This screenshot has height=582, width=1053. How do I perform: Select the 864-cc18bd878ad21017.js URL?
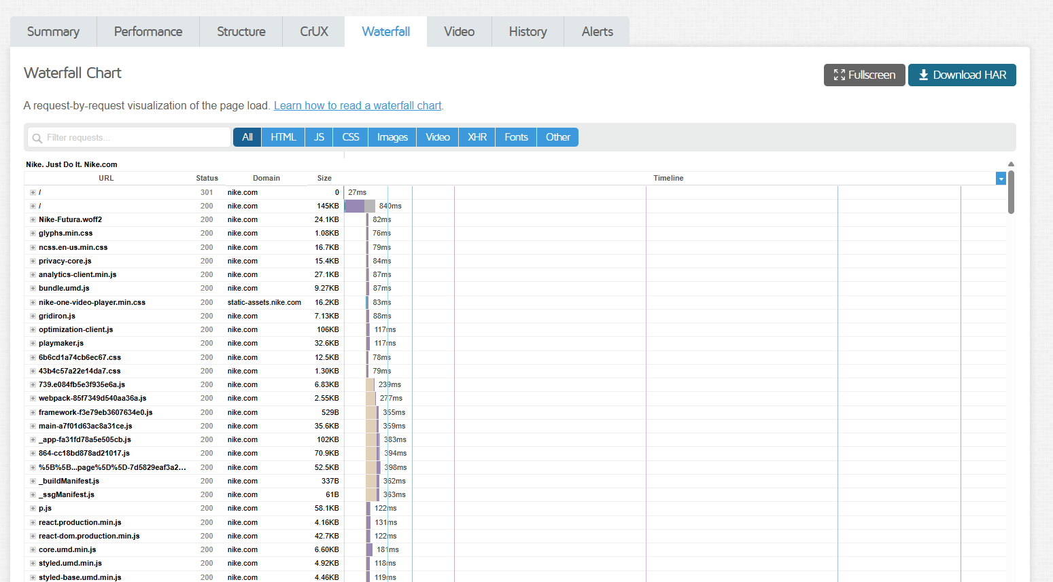click(84, 454)
